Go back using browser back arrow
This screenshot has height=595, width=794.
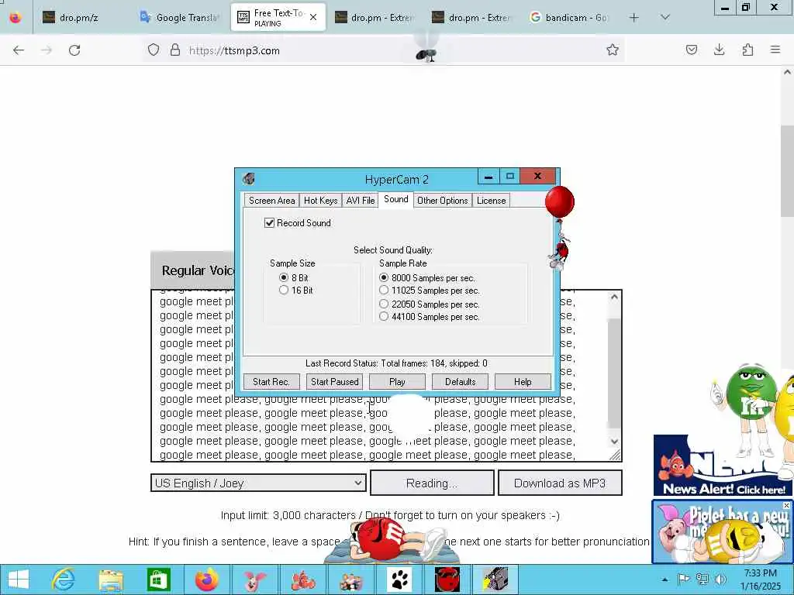point(19,50)
